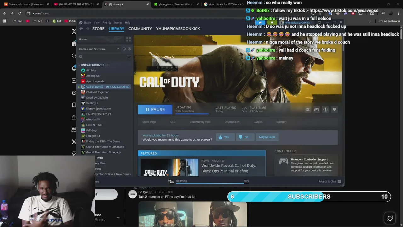Favorite Call of Duty with heart icon
The image size is (403, 227).
[334, 109]
